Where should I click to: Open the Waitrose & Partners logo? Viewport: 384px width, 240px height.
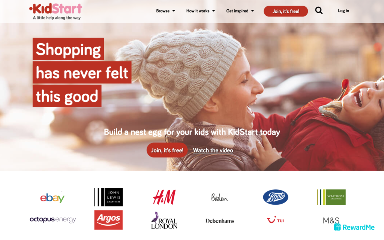pyautogui.click(x=331, y=197)
